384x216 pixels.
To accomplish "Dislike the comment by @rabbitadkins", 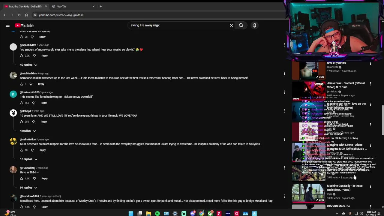I will tap(31, 84).
